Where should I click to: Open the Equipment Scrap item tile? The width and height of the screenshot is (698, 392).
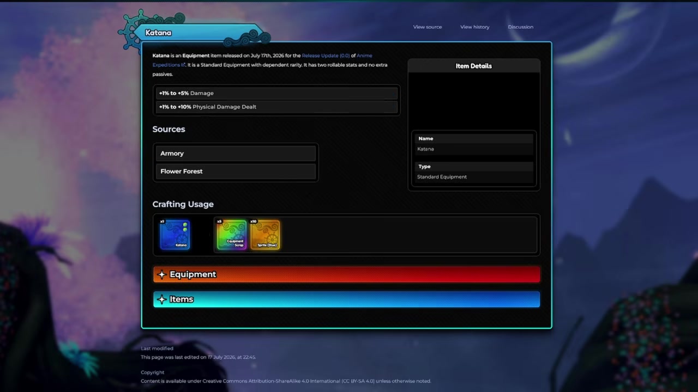point(232,234)
